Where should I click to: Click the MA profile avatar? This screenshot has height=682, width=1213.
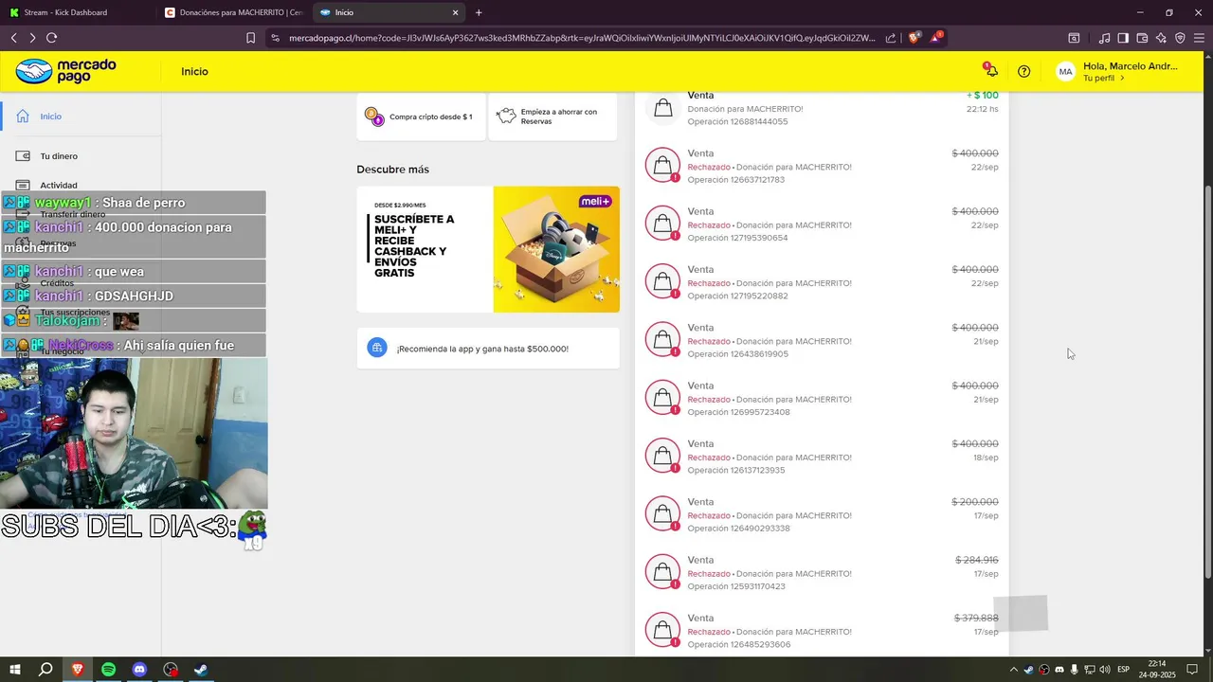pyautogui.click(x=1065, y=71)
